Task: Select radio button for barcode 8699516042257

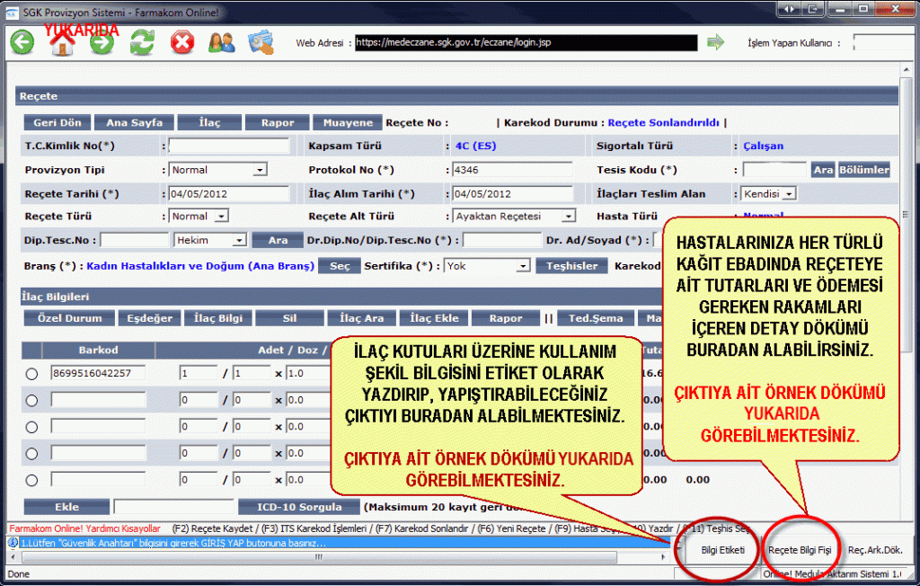Action: pos(31,374)
